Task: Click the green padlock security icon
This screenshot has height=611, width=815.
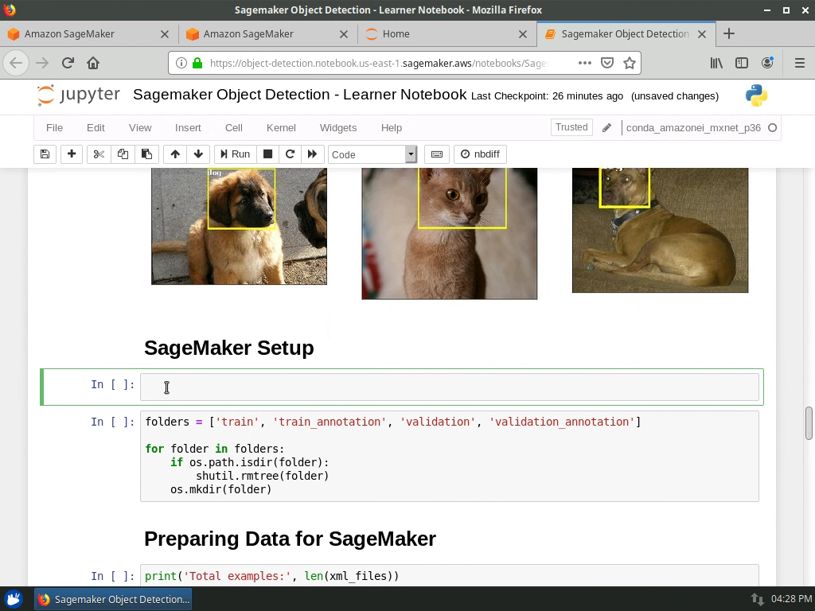Action: [197, 63]
